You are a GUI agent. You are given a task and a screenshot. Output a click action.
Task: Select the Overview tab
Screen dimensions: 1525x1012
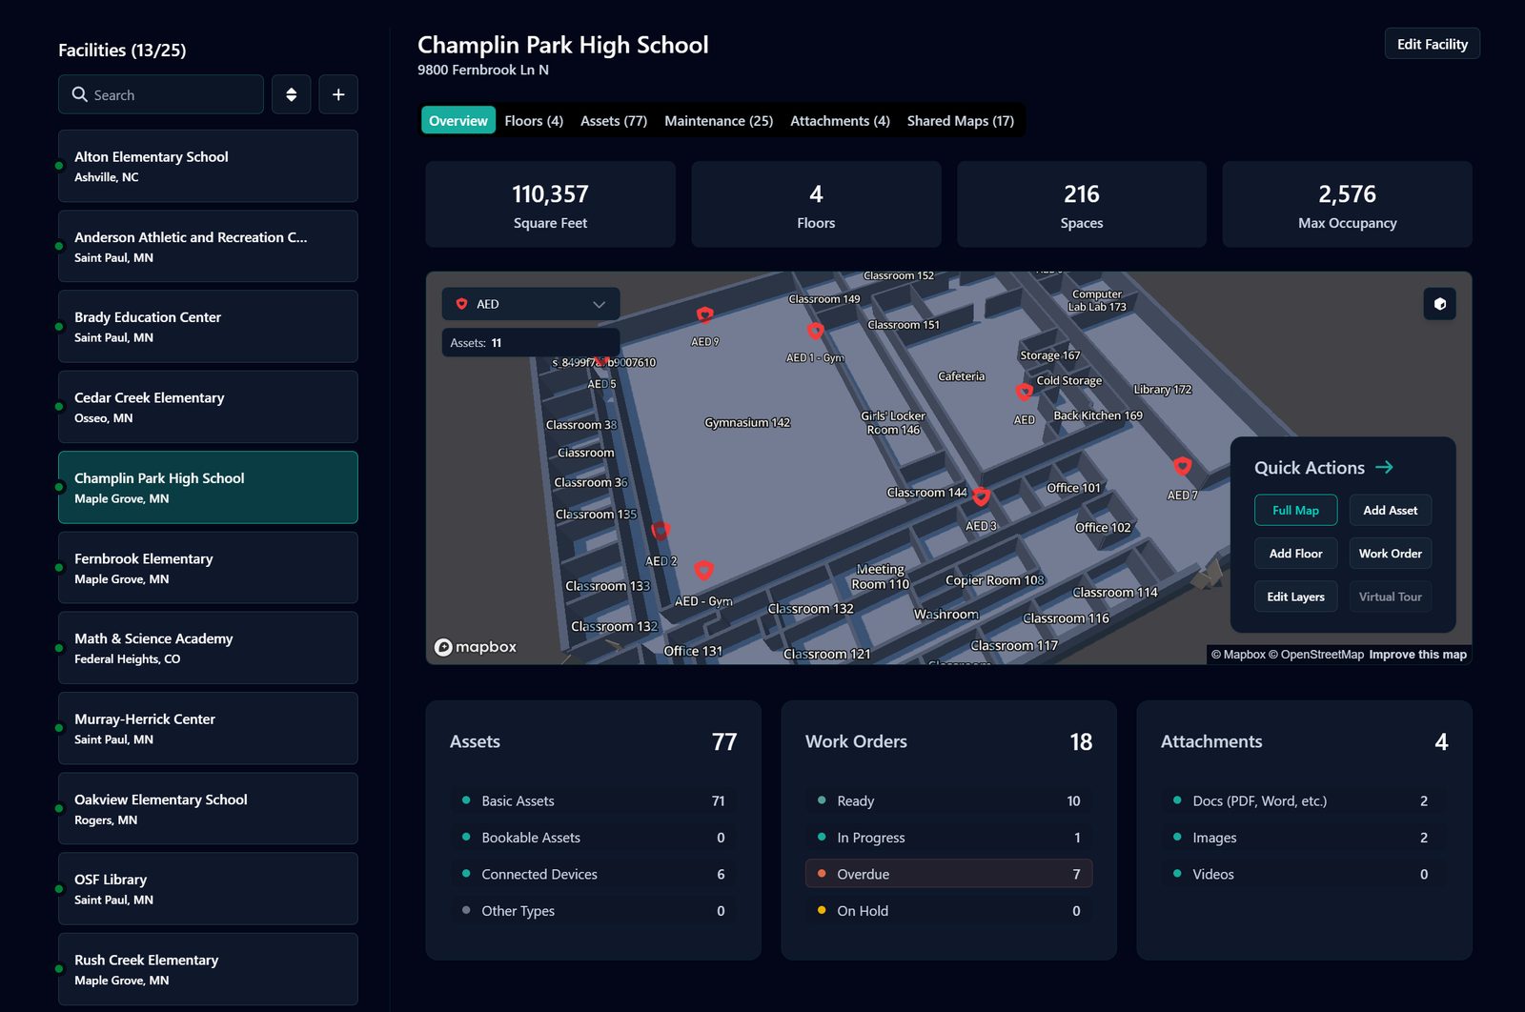tap(458, 121)
